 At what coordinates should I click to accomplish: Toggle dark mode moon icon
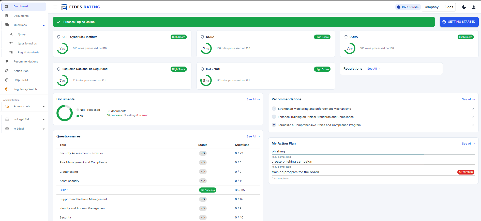464,7
